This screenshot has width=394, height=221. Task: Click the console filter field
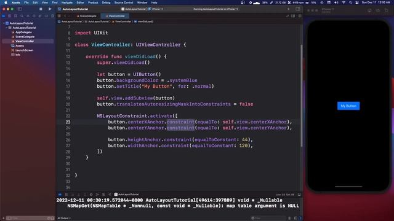coord(268,219)
